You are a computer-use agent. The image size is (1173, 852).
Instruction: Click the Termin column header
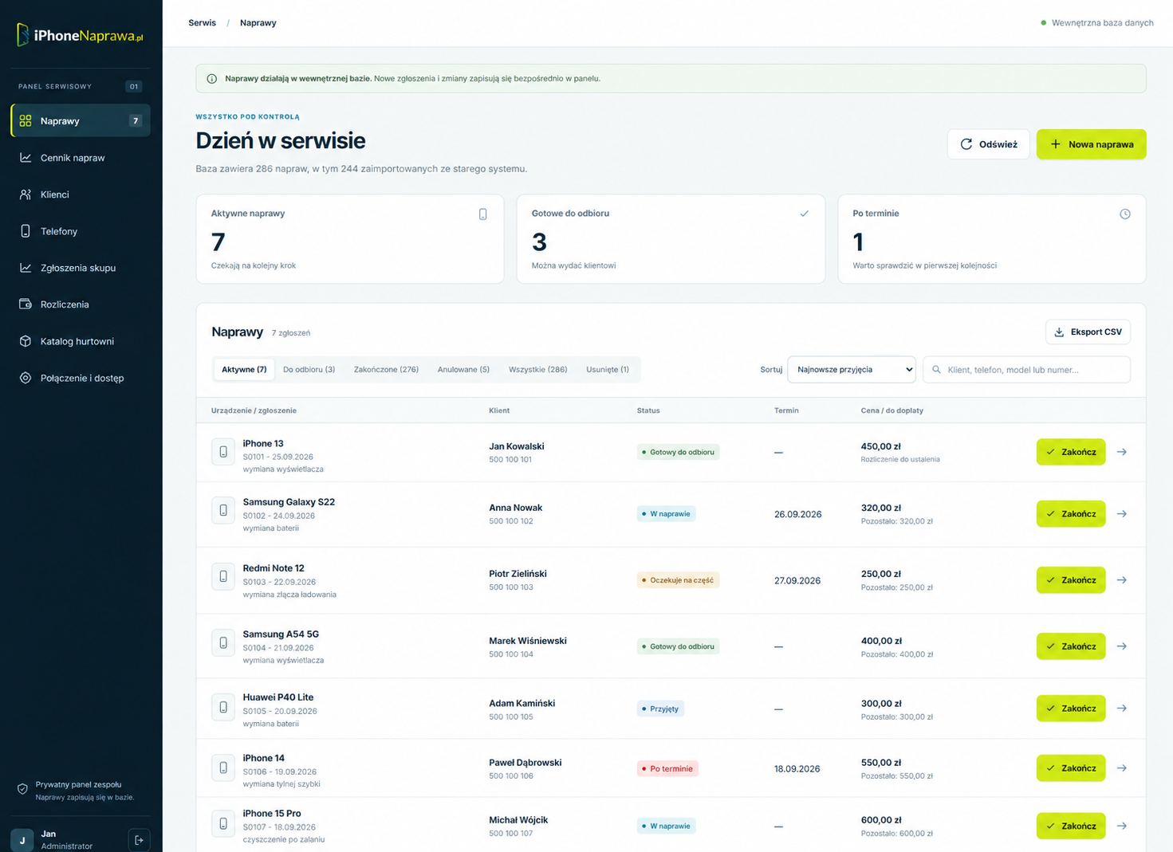(786, 410)
